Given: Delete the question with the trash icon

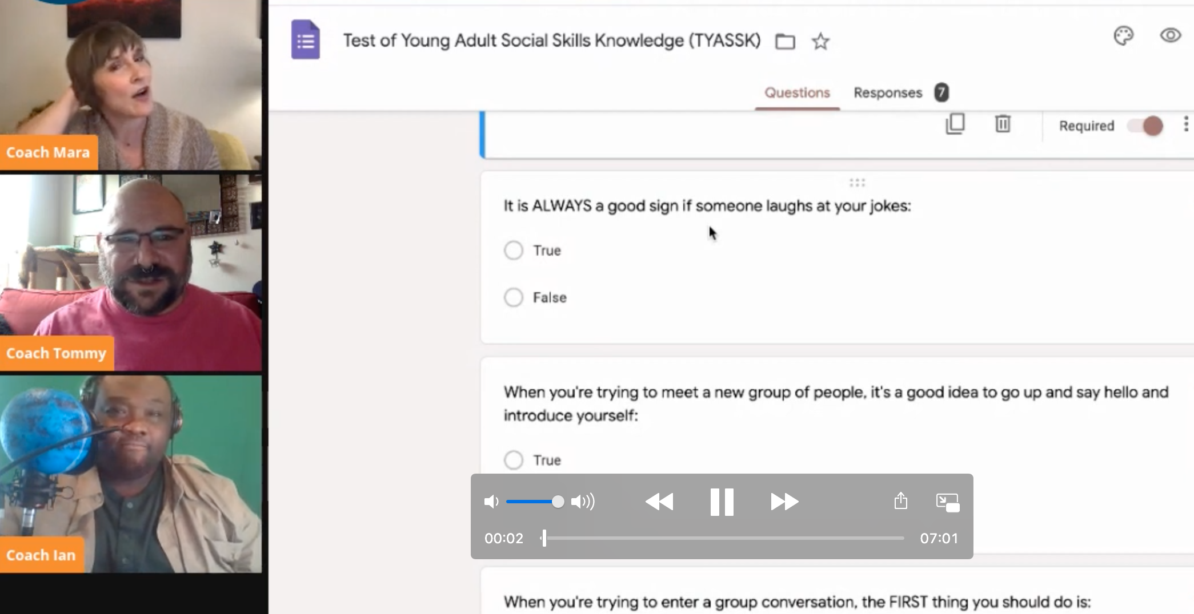Looking at the screenshot, I should 1003,124.
